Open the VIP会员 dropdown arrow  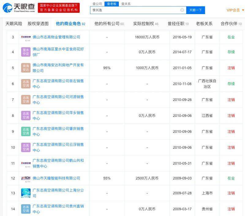coord(243,10)
